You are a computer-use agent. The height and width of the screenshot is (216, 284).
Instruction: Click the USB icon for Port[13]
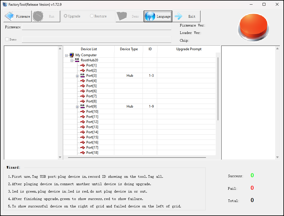pos(83,127)
